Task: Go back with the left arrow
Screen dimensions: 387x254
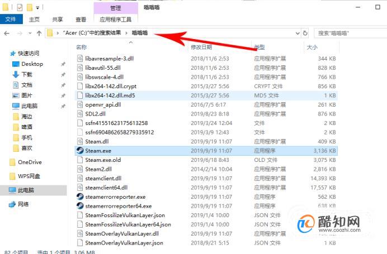Action: pyautogui.click(x=7, y=33)
